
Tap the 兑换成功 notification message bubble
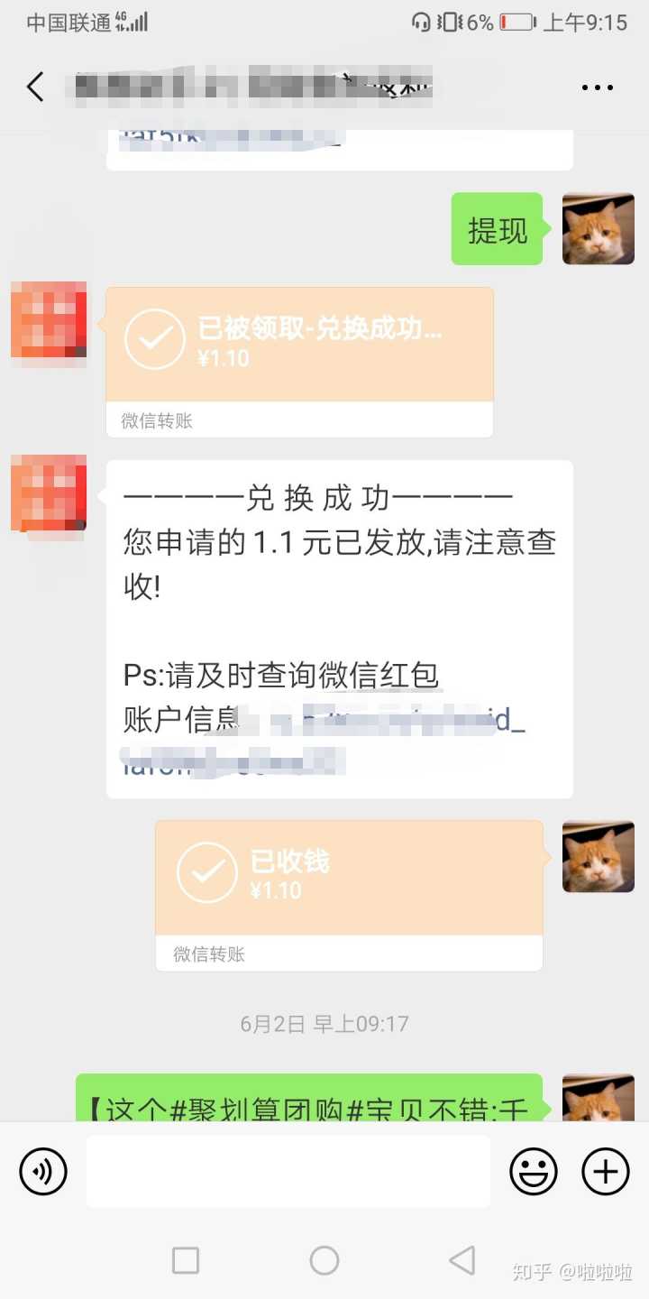click(x=340, y=630)
